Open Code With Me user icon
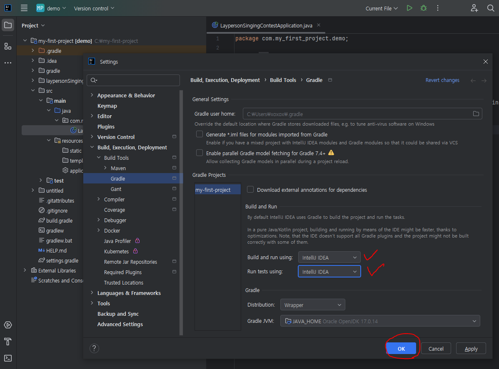The width and height of the screenshot is (499, 369). [474, 8]
